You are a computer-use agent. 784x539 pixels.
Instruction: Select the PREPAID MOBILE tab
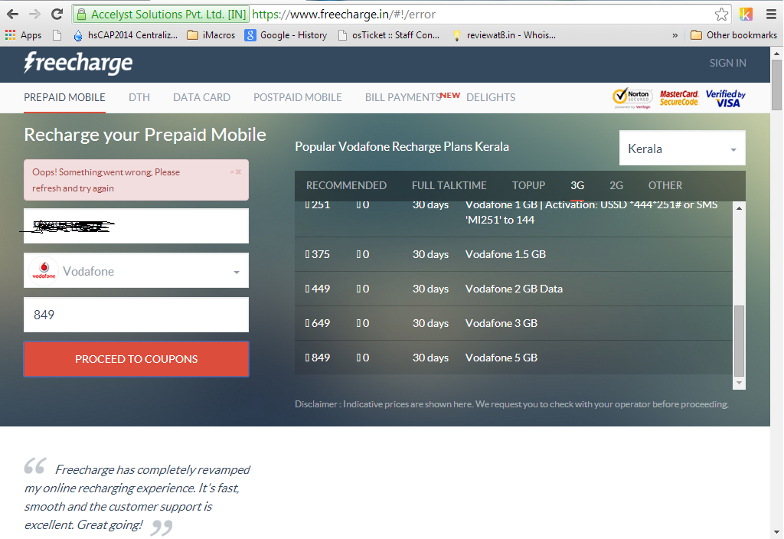[64, 97]
